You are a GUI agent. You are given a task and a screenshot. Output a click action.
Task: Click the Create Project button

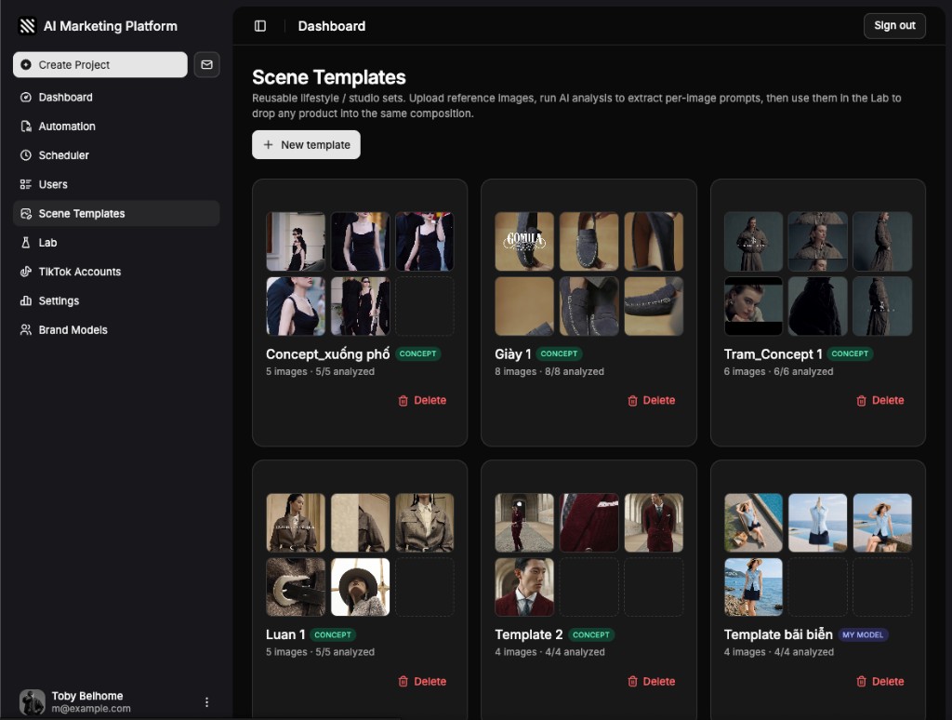point(100,64)
